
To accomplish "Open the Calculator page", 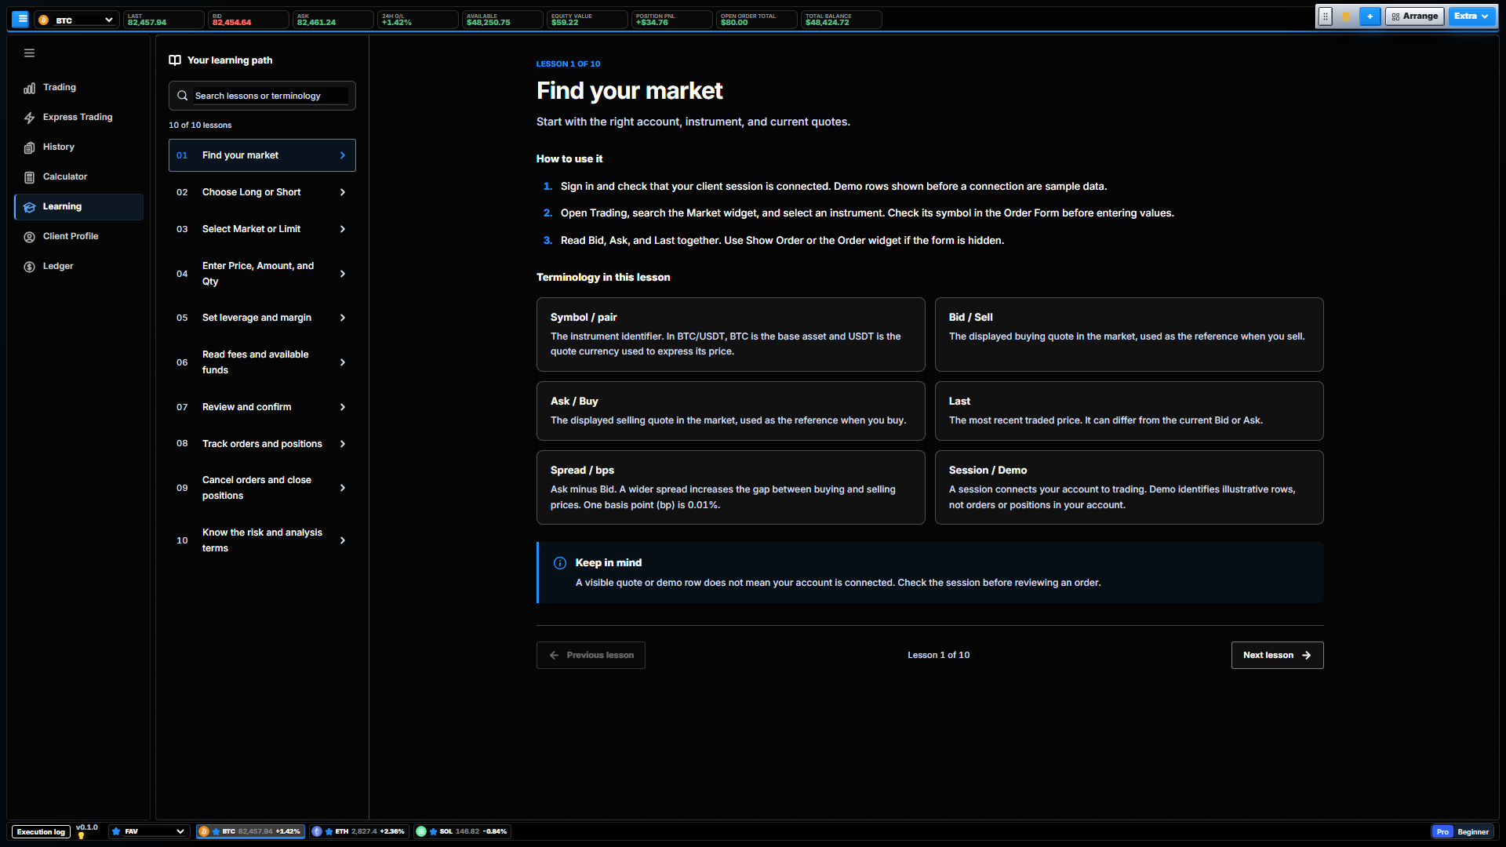I will pyautogui.click(x=78, y=176).
